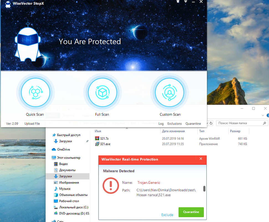Open Быстрый доступ in Explorer sidebar
Screen dimensions: 269x222
tap(69, 135)
